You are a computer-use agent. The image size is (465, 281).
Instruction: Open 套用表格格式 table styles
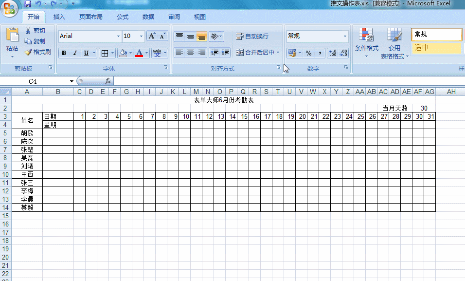coord(394,43)
